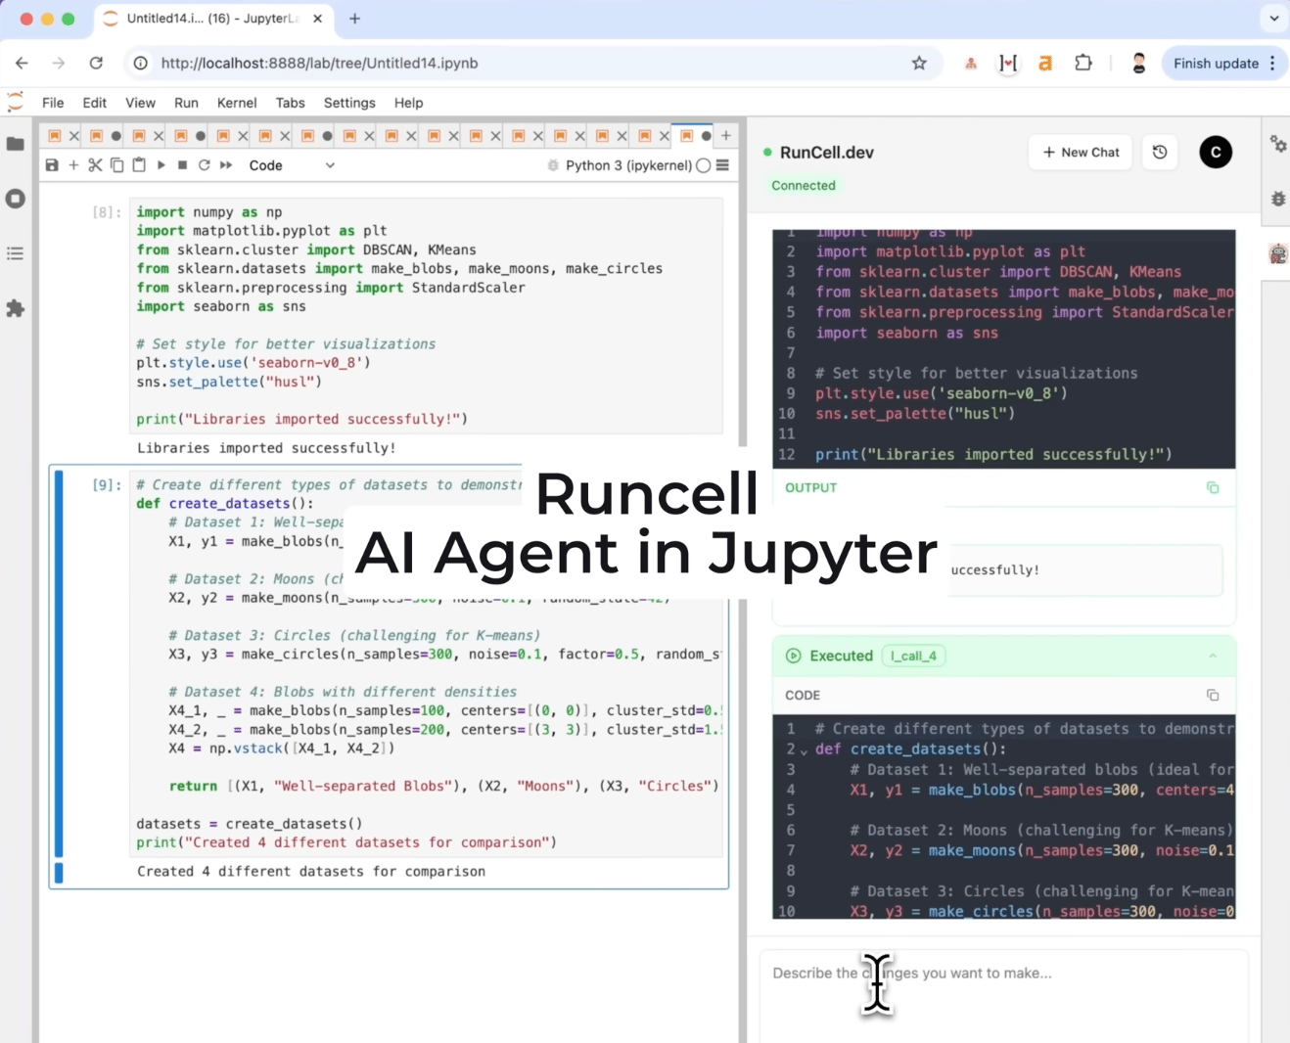Screen dimensions: 1290x1043
Task: Collapse the output of cell [9]
Action: point(59,872)
